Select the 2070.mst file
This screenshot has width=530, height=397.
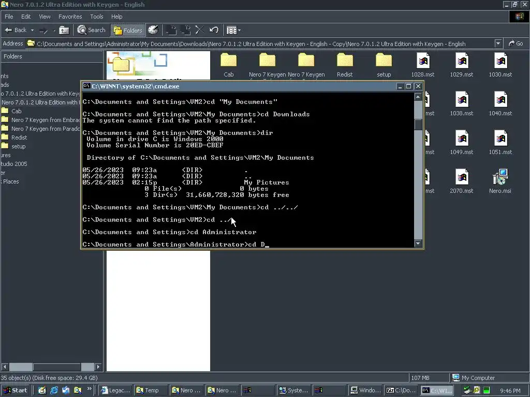point(461,181)
